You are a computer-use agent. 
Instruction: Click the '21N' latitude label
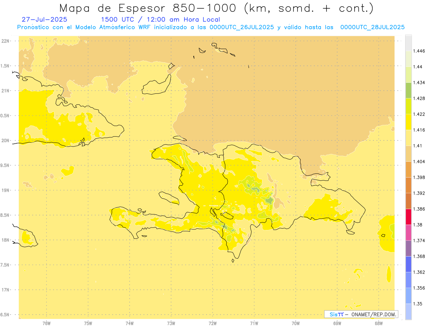[x=5, y=91]
